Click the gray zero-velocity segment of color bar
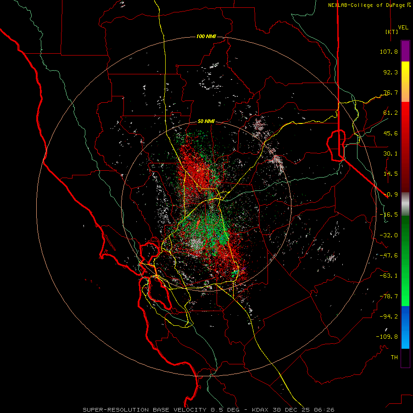The width and height of the screenshot is (413, 413). (x=405, y=204)
